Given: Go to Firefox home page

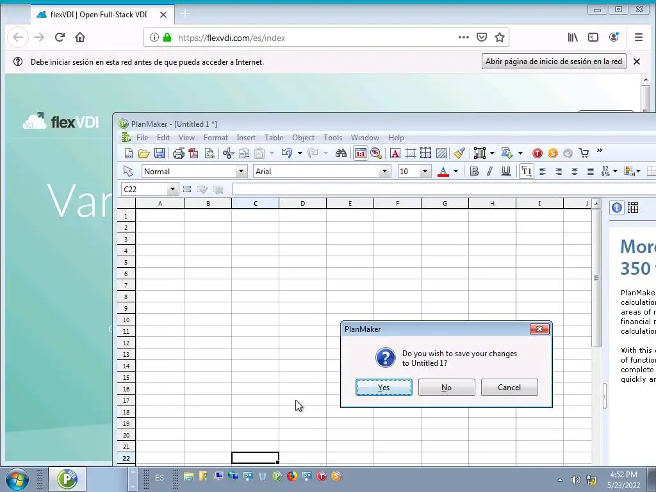Looking at the screenshot, I should click(x=80, y=38).
